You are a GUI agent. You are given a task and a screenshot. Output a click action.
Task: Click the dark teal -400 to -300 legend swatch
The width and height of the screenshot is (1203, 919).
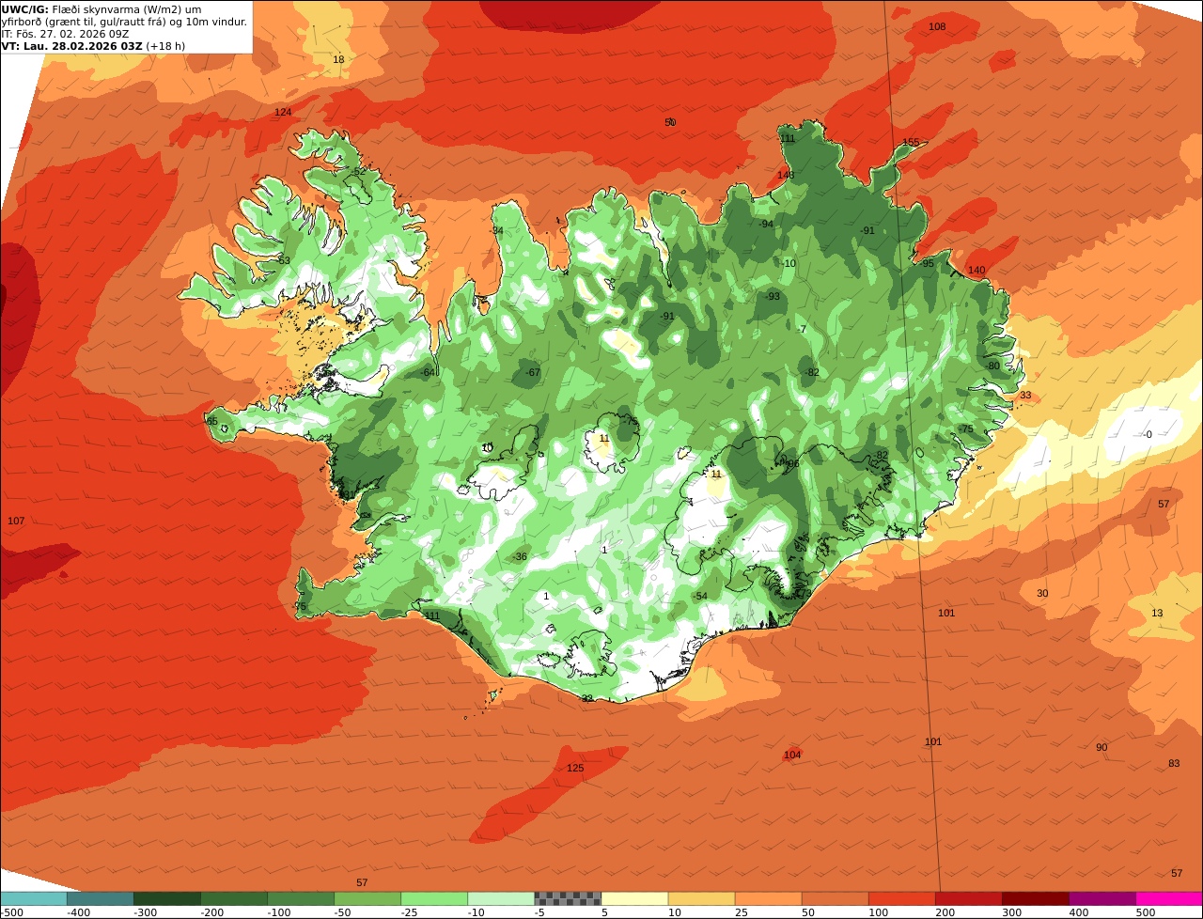tap(101, 898)
